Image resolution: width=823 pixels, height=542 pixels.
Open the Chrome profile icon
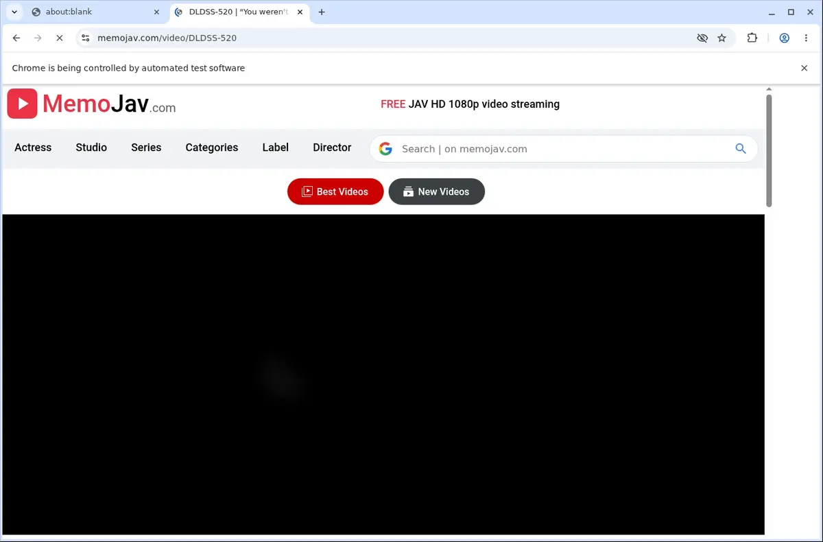tap(784, 38)
